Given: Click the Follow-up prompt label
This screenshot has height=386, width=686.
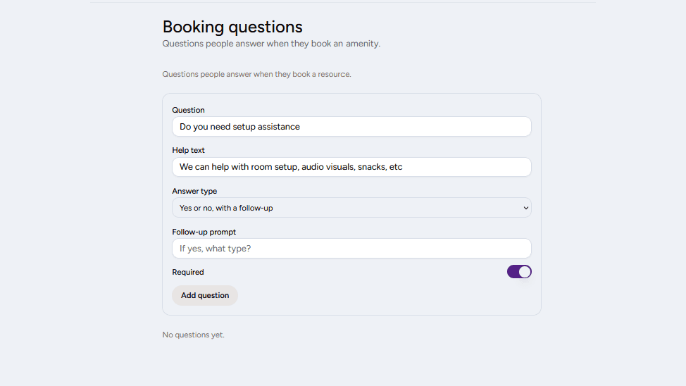Looking at the screenshot, I should [204, 232].
